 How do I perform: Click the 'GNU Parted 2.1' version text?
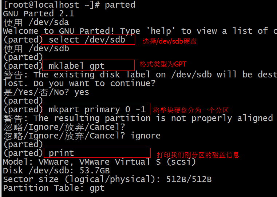click(39, 13)
